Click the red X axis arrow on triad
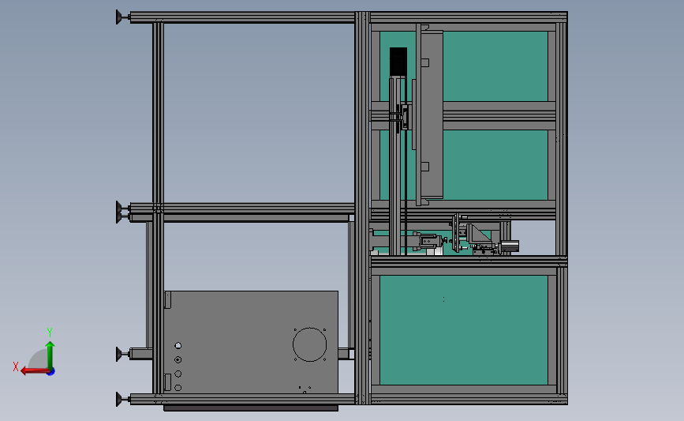Viewport: 684px width, 421px height. coord(35,371)
